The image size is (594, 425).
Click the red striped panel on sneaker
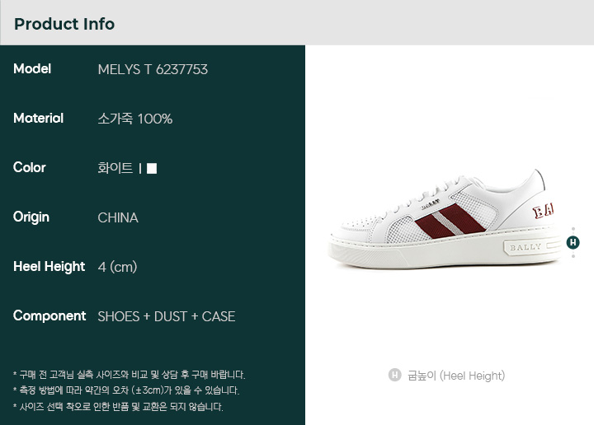(450, 222)
